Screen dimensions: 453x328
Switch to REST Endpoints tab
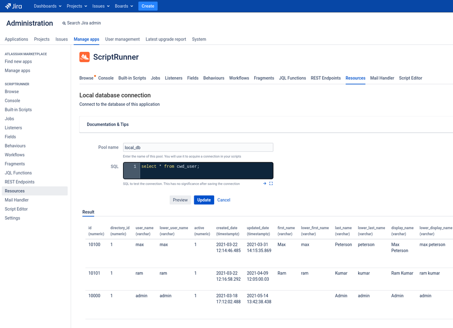click(325, 78)
